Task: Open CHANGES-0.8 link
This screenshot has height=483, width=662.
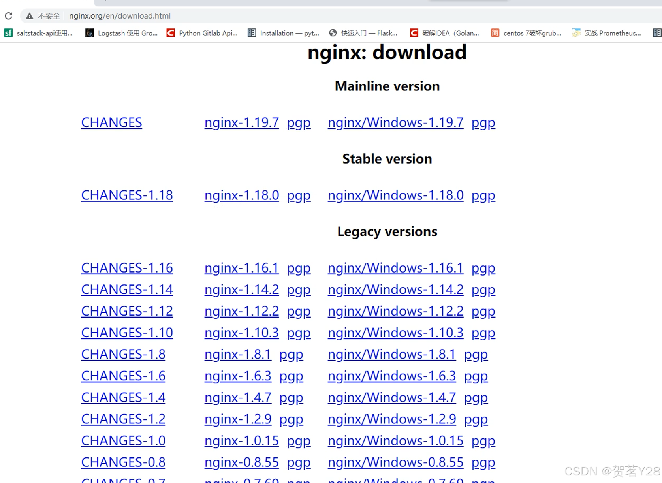Action: pyautogui.click(x=123, y=462)
